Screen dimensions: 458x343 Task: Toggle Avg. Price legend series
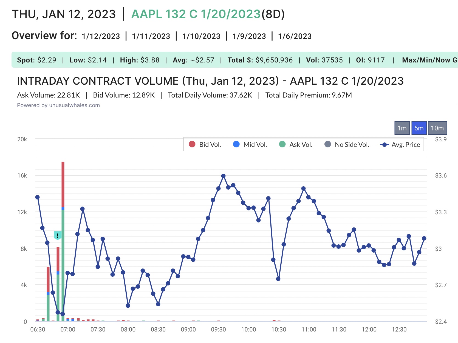[x=400, y=144]
